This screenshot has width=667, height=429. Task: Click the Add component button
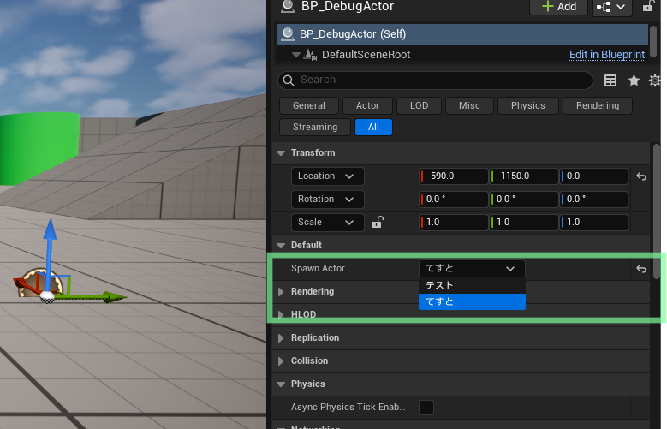click(558, 6)
